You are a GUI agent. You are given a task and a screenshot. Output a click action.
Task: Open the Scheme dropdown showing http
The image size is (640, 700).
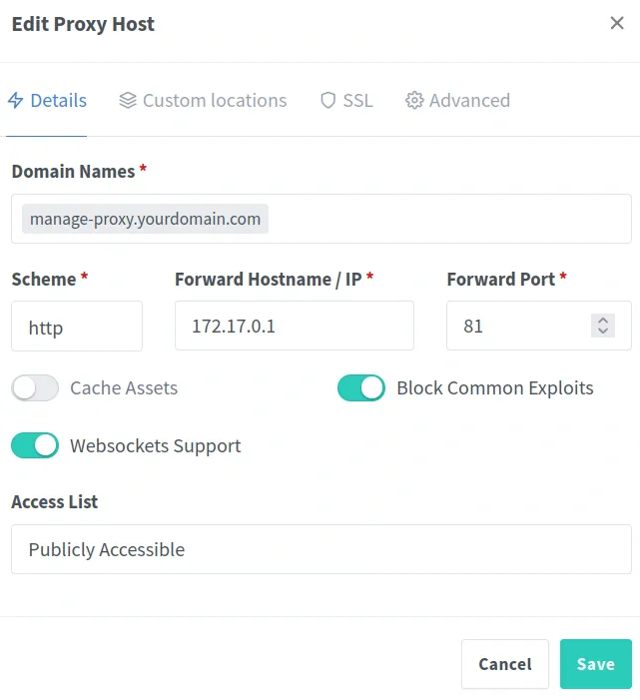coord(77,326)
